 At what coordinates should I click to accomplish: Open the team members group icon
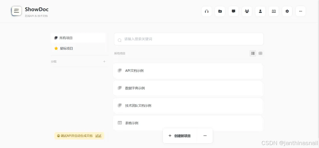point(247,12)
